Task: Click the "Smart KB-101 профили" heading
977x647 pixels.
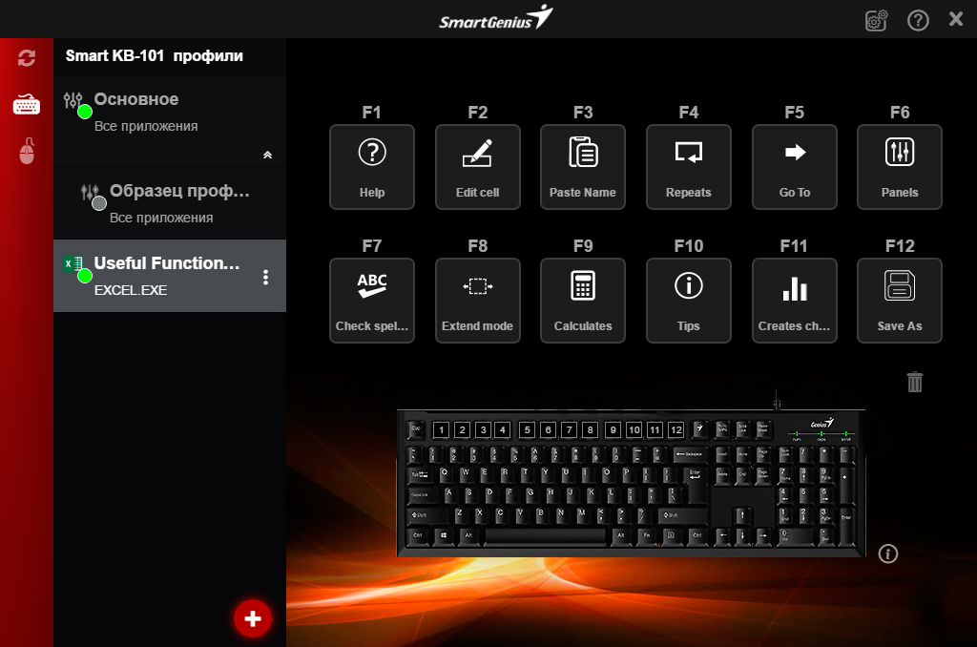Action: [154, 56]
